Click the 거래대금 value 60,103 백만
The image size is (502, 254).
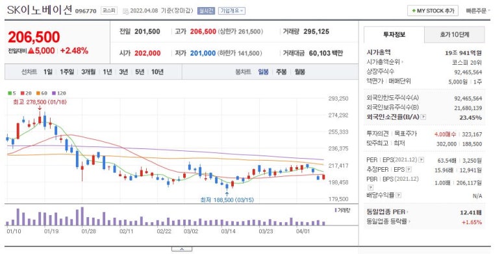click(x=325, y=53)
